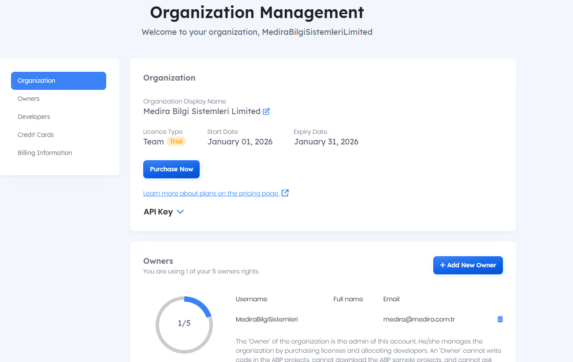Open Credit Cards from the sidebar
The height and width of the screenshot is (362, 573).
(x=36, y=135)
